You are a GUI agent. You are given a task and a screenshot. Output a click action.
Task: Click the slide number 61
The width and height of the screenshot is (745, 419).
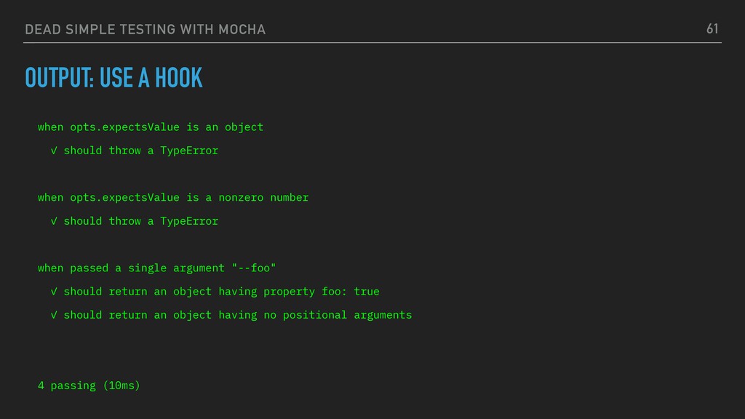tap(712, 29)
